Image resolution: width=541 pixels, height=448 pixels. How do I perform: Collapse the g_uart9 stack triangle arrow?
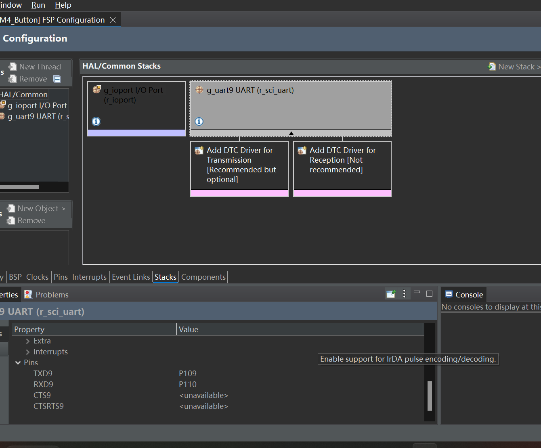click(291, 133)
